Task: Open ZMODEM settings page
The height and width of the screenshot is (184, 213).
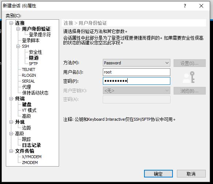Action: [x=30, y=163]
